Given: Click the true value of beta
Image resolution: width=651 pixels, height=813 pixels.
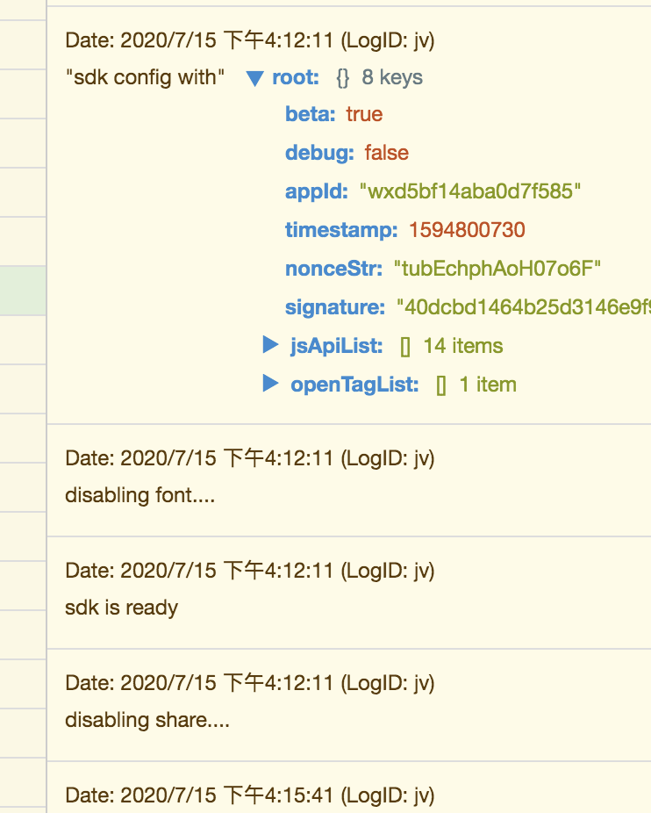Looking at the screenshot, I should click(364, 114).
